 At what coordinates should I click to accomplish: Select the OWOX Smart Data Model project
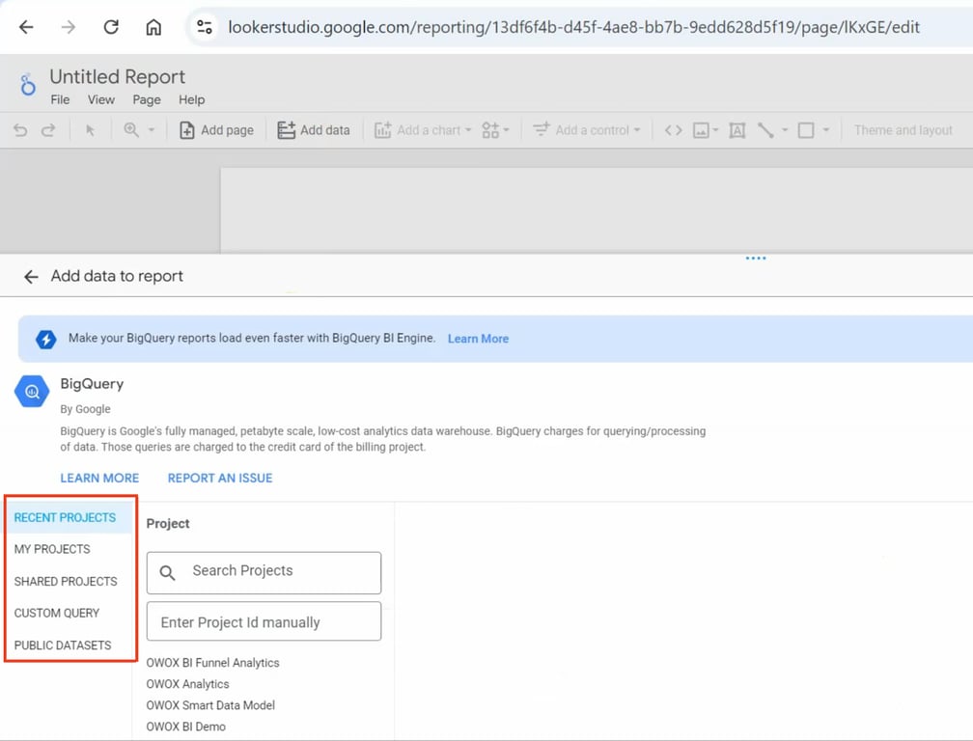coord(210,705)
